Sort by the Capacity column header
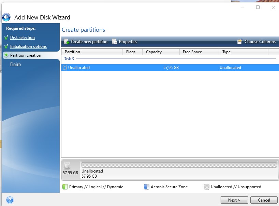Viewport: 279px width, 206px height. (x=161, y=52)
